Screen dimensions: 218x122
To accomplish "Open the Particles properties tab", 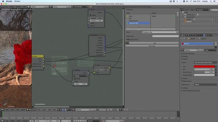I will tap(209, 35).
